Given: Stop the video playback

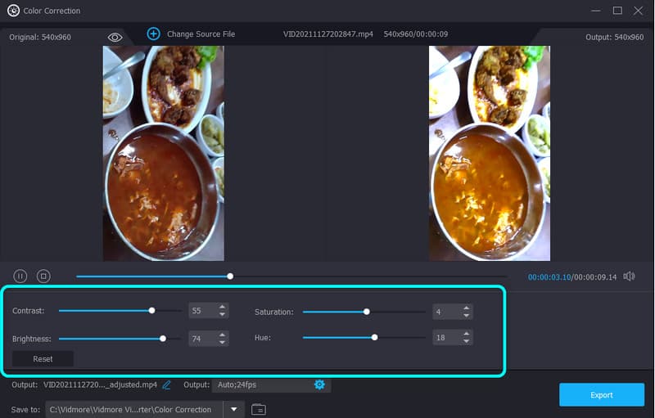Looking at the screenshot, I should (x=44, y=276).
